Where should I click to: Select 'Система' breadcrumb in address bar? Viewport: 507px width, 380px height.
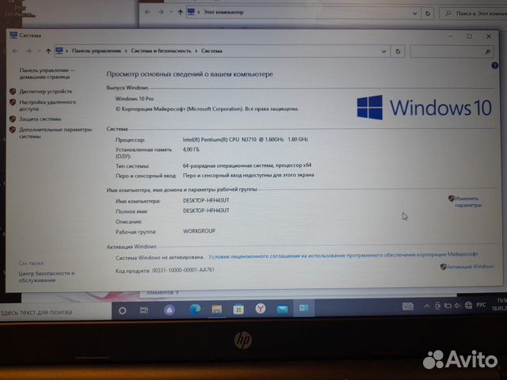pyautogui.click(x=212, y=51)
